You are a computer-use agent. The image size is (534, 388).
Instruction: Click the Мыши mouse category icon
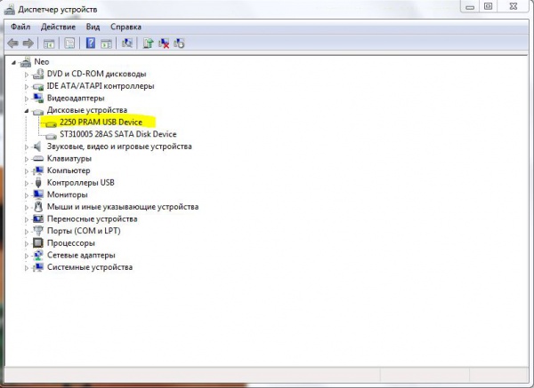coord(38,207)
